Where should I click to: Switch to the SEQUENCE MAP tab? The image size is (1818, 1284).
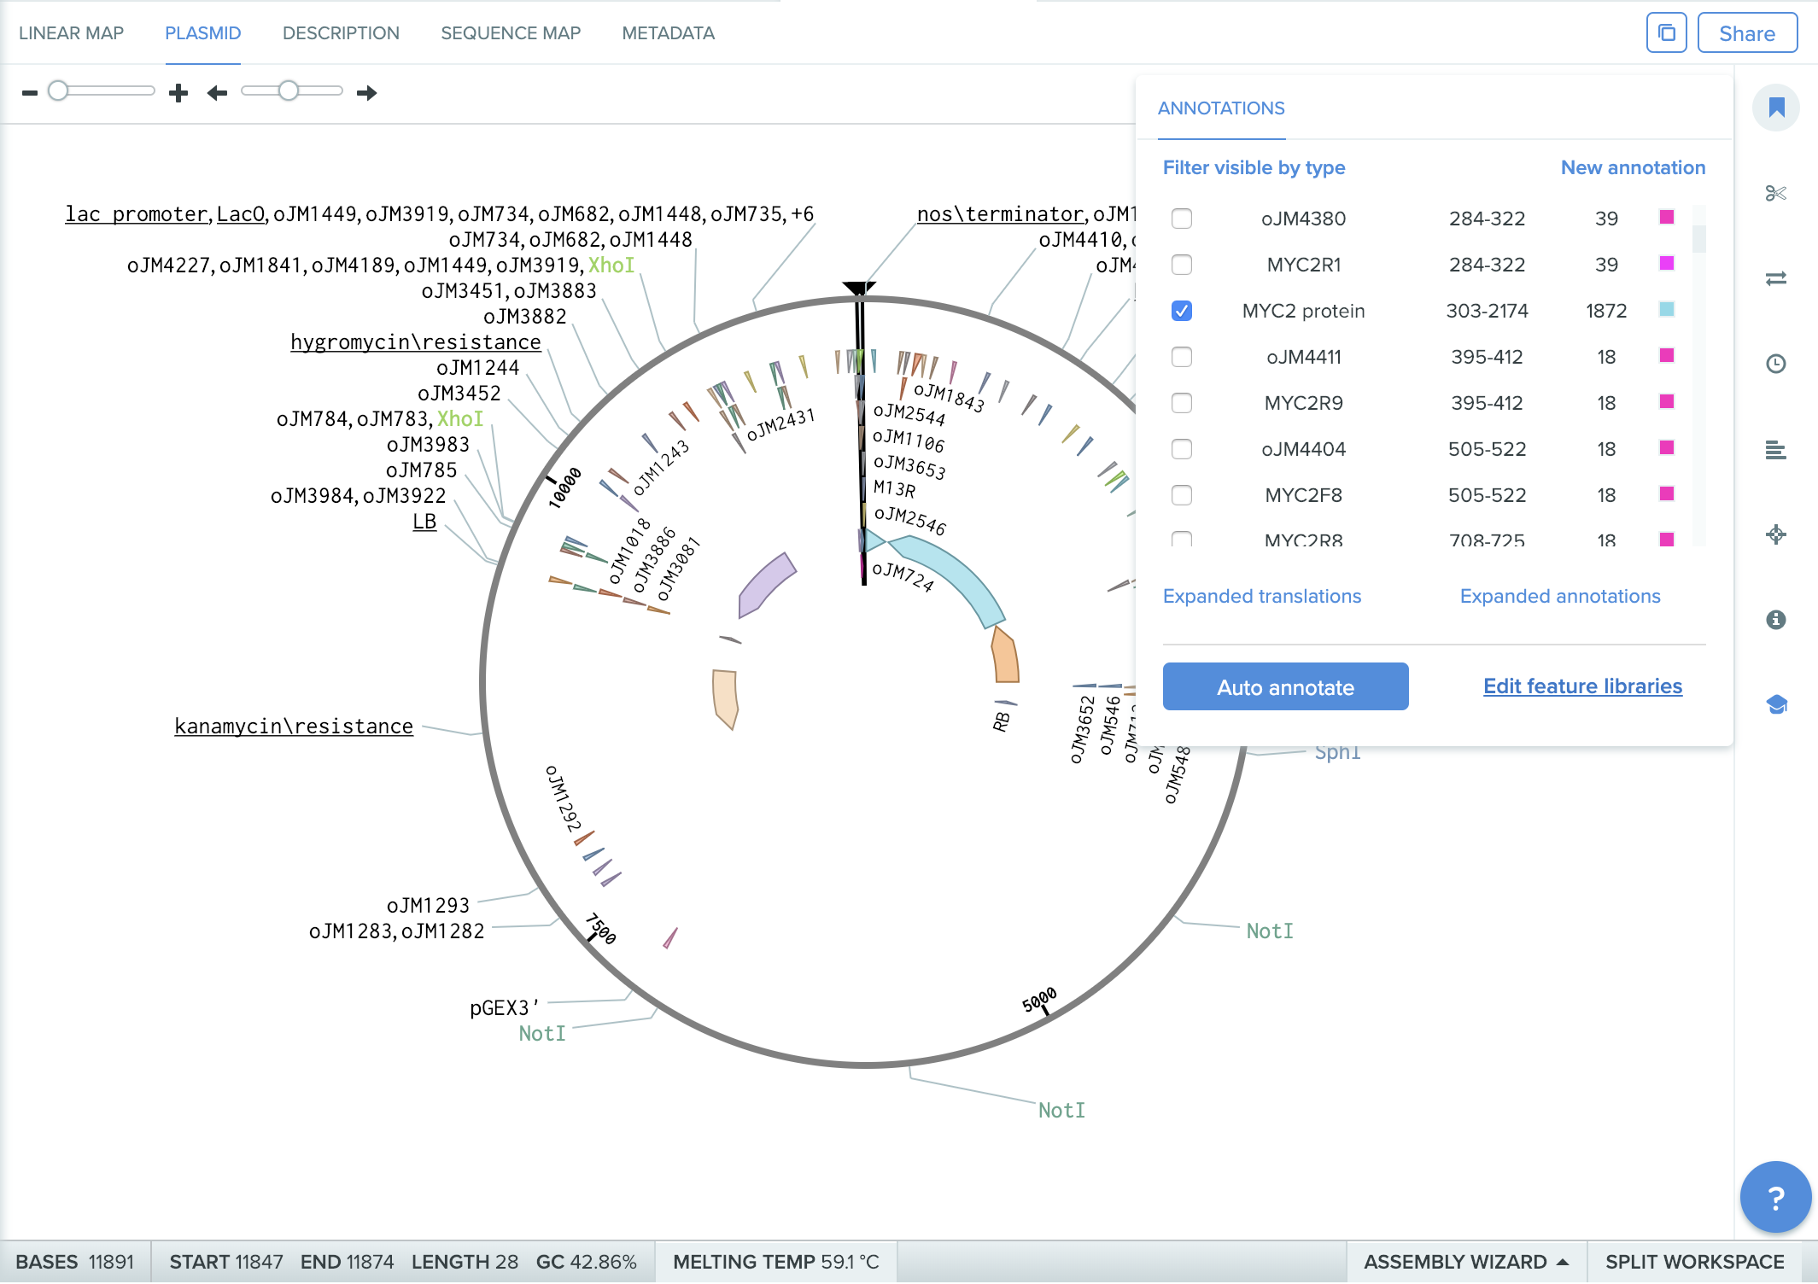point(511,32)
